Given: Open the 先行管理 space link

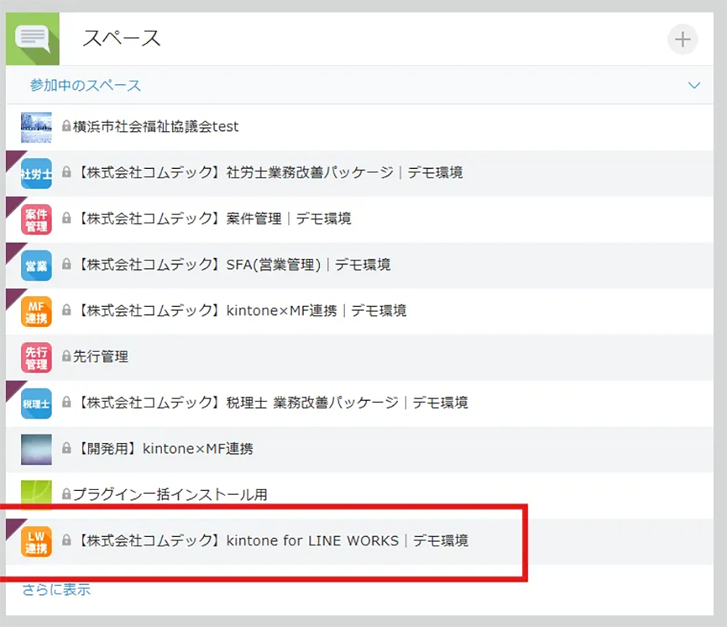Looking at the screenshot, I should pos(100,356).
